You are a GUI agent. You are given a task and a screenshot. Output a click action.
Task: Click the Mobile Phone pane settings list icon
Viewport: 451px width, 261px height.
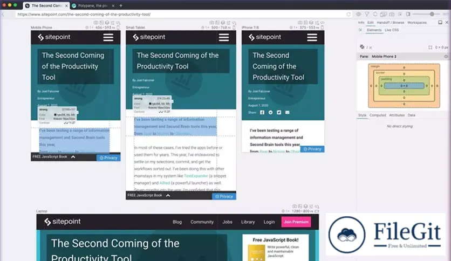point(112,23)
